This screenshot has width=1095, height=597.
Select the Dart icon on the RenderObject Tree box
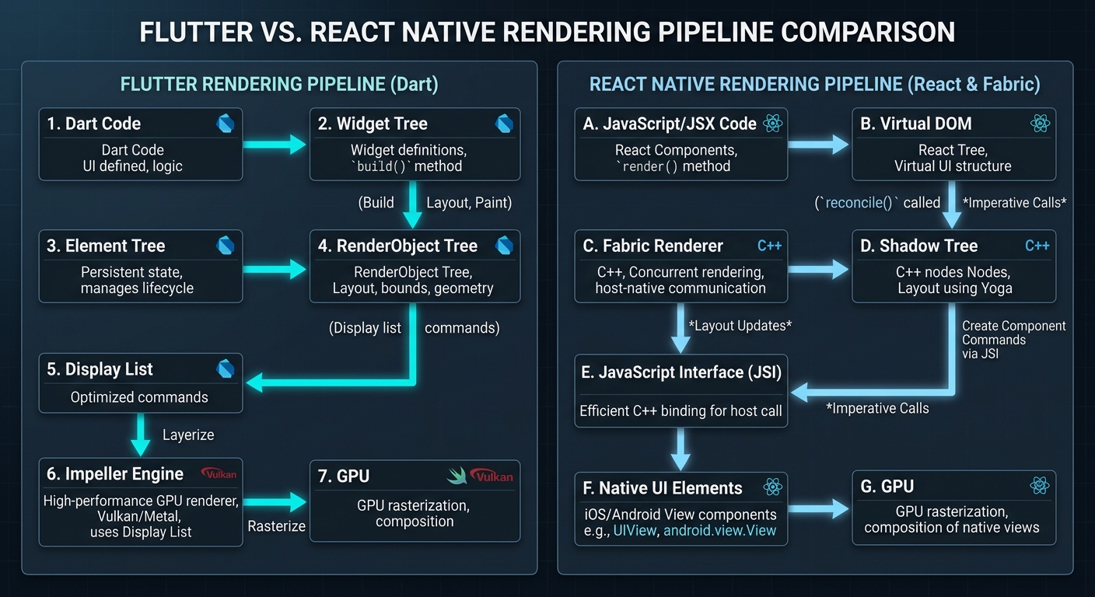pyautogui.click(x=504, y=245)
